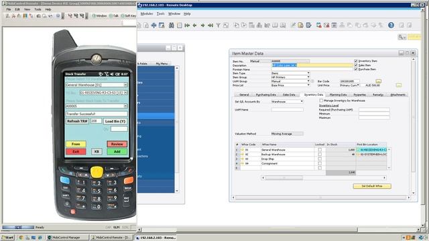Toggle the Purchase Item checkbox
This screenshot has height=241, width=429.
356,69
